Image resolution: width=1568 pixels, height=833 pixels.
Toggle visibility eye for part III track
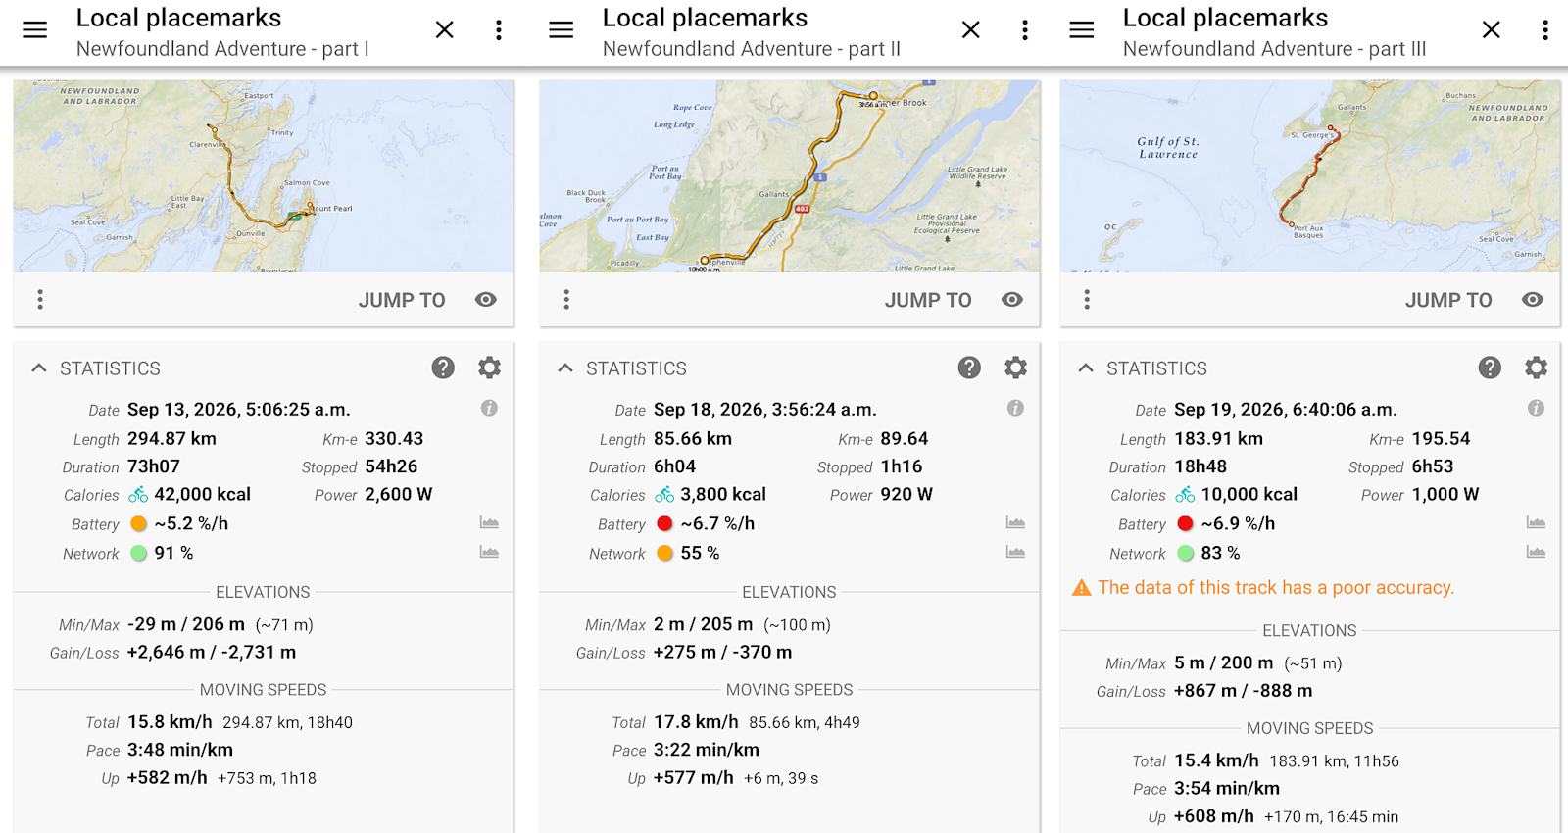pos(1533,300)
